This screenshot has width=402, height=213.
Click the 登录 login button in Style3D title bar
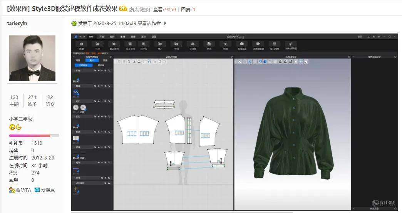[360, 37]
